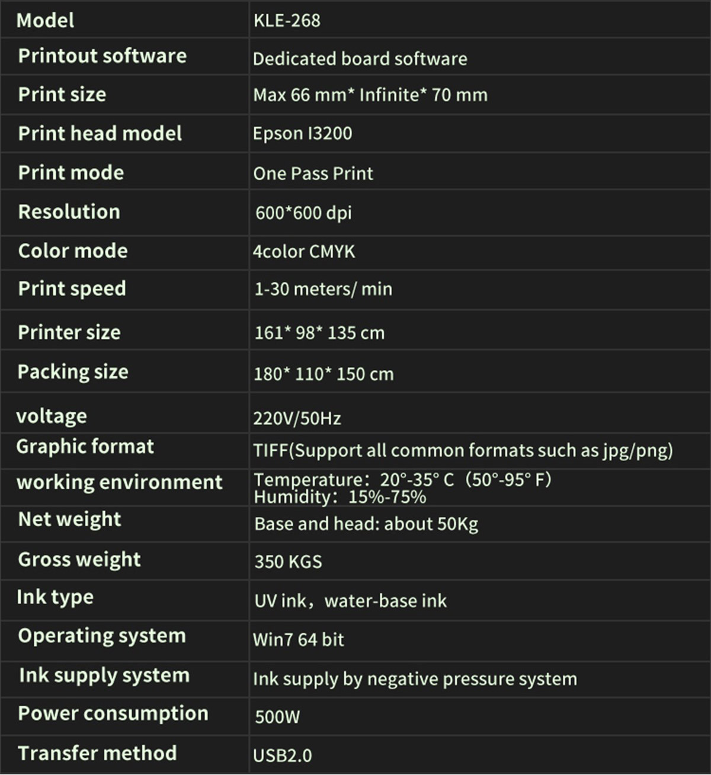
Task: Select the 350 KGS gross weight value
Action: click(x=288, y=561)
